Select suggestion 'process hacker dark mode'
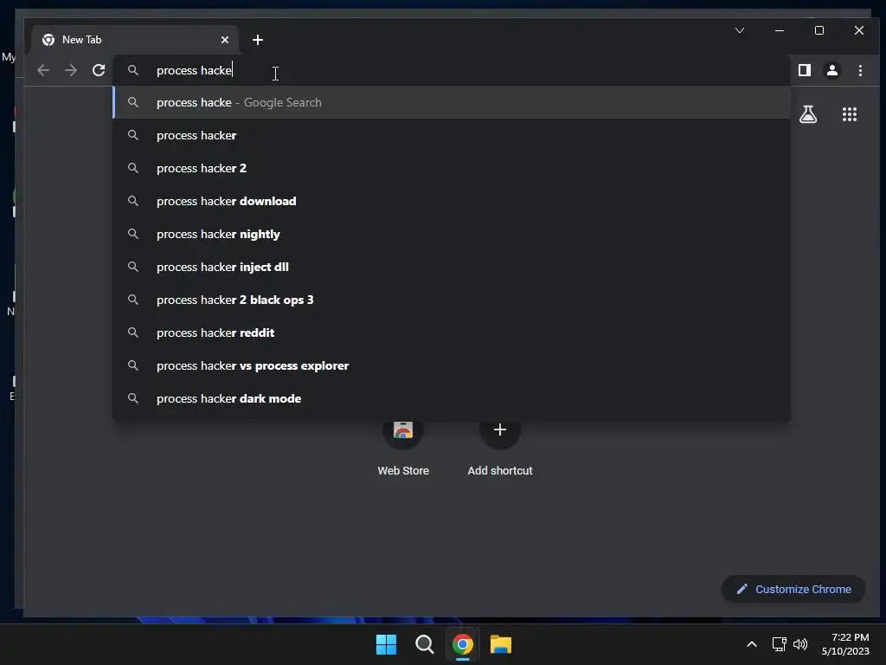886x665 pixels. pyautogui.click(x=452, y=398)
